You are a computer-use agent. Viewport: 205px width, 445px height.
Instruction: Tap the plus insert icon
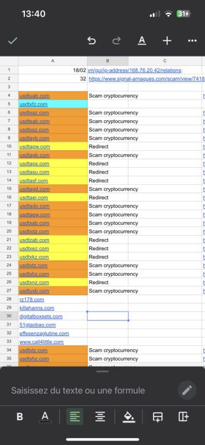(167, 41)
